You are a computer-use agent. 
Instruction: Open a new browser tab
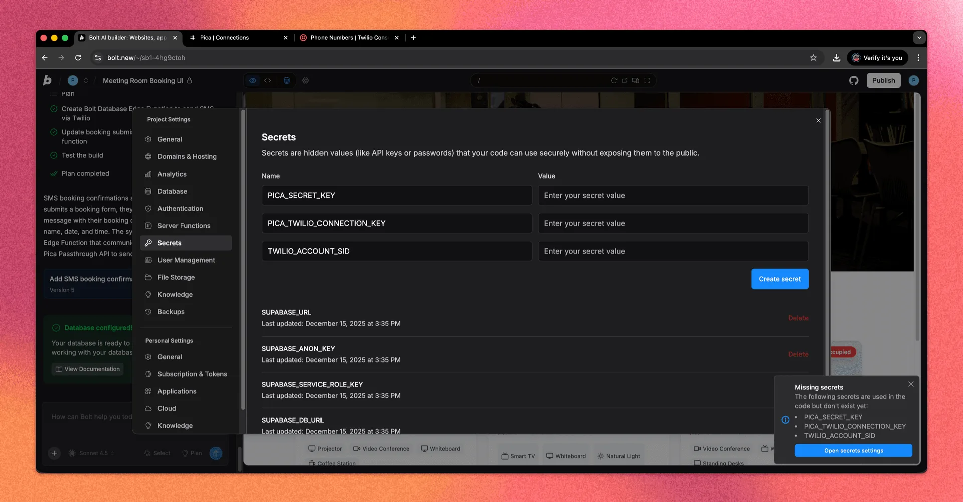413,38
